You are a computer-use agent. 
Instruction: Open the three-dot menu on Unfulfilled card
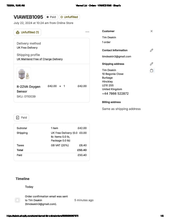[87, 32]
